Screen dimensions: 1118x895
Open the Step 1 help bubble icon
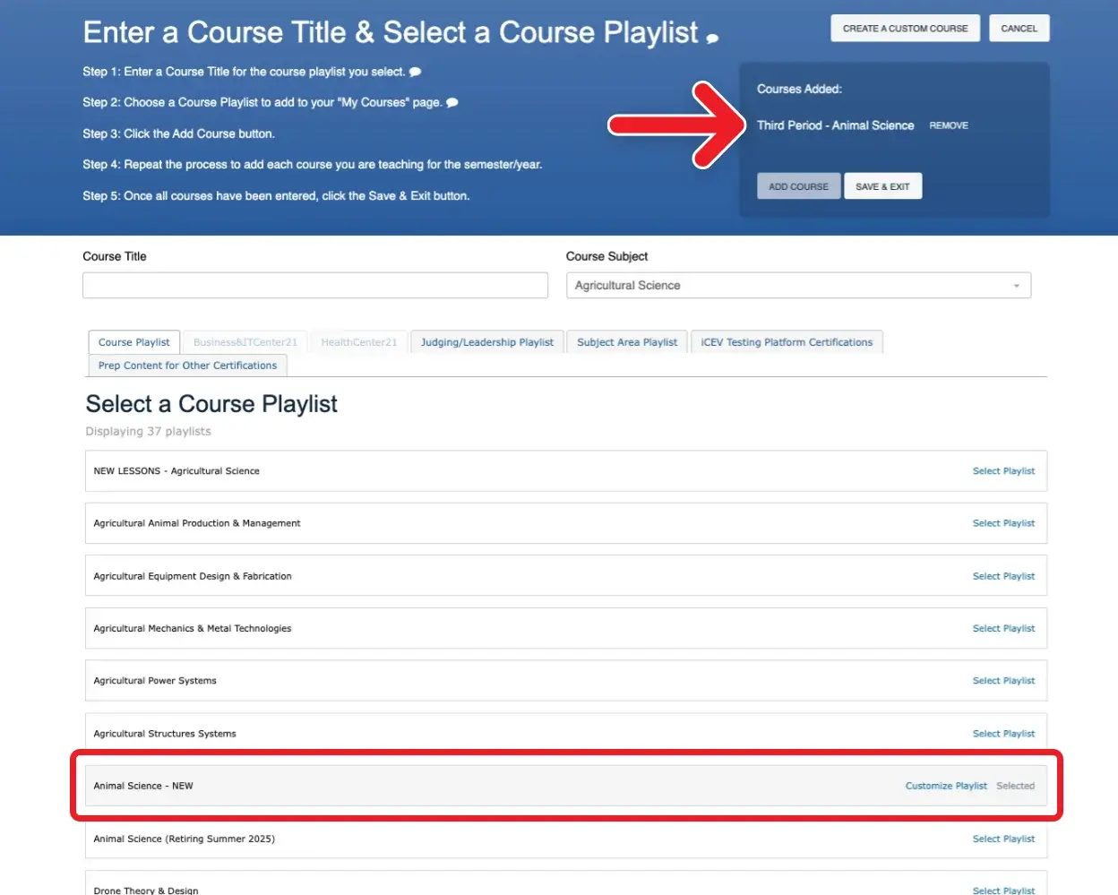click(416, 72)
